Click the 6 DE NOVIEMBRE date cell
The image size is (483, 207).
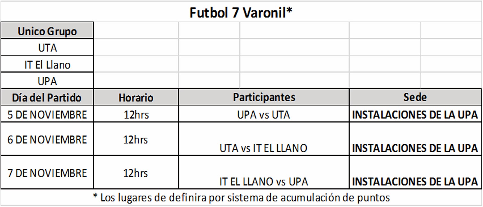point(47,139)
